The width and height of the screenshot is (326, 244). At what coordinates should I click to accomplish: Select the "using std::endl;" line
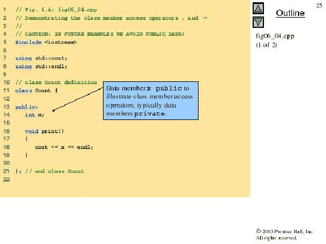point(41,67)
